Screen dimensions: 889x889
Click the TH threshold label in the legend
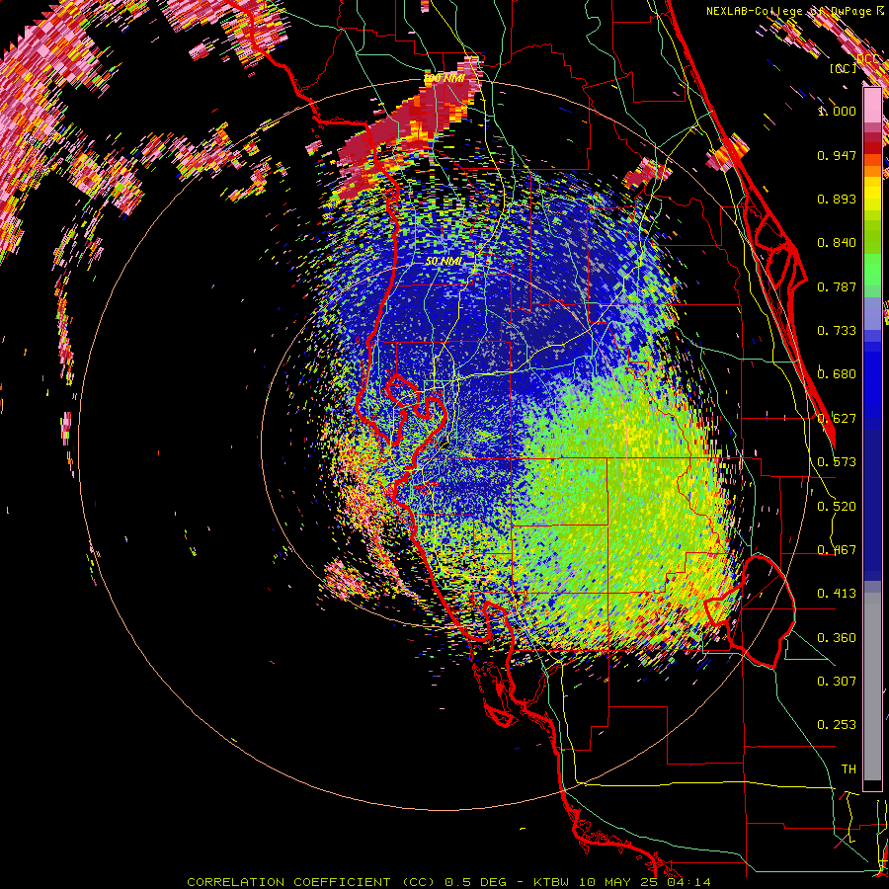click(849, 769)
